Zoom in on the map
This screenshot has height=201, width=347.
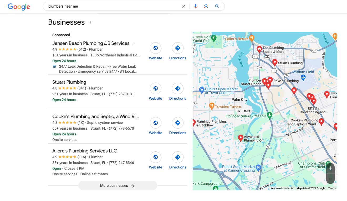pos(330,168)
